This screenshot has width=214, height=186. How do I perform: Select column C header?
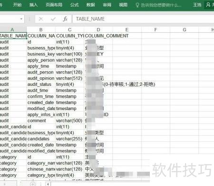tap(70, 29)
